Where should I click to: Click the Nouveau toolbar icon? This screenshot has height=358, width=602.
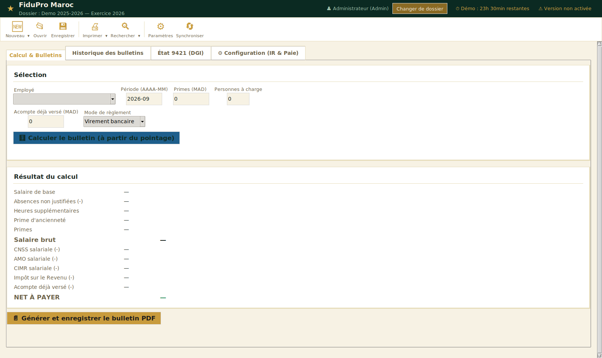[17, 26]
